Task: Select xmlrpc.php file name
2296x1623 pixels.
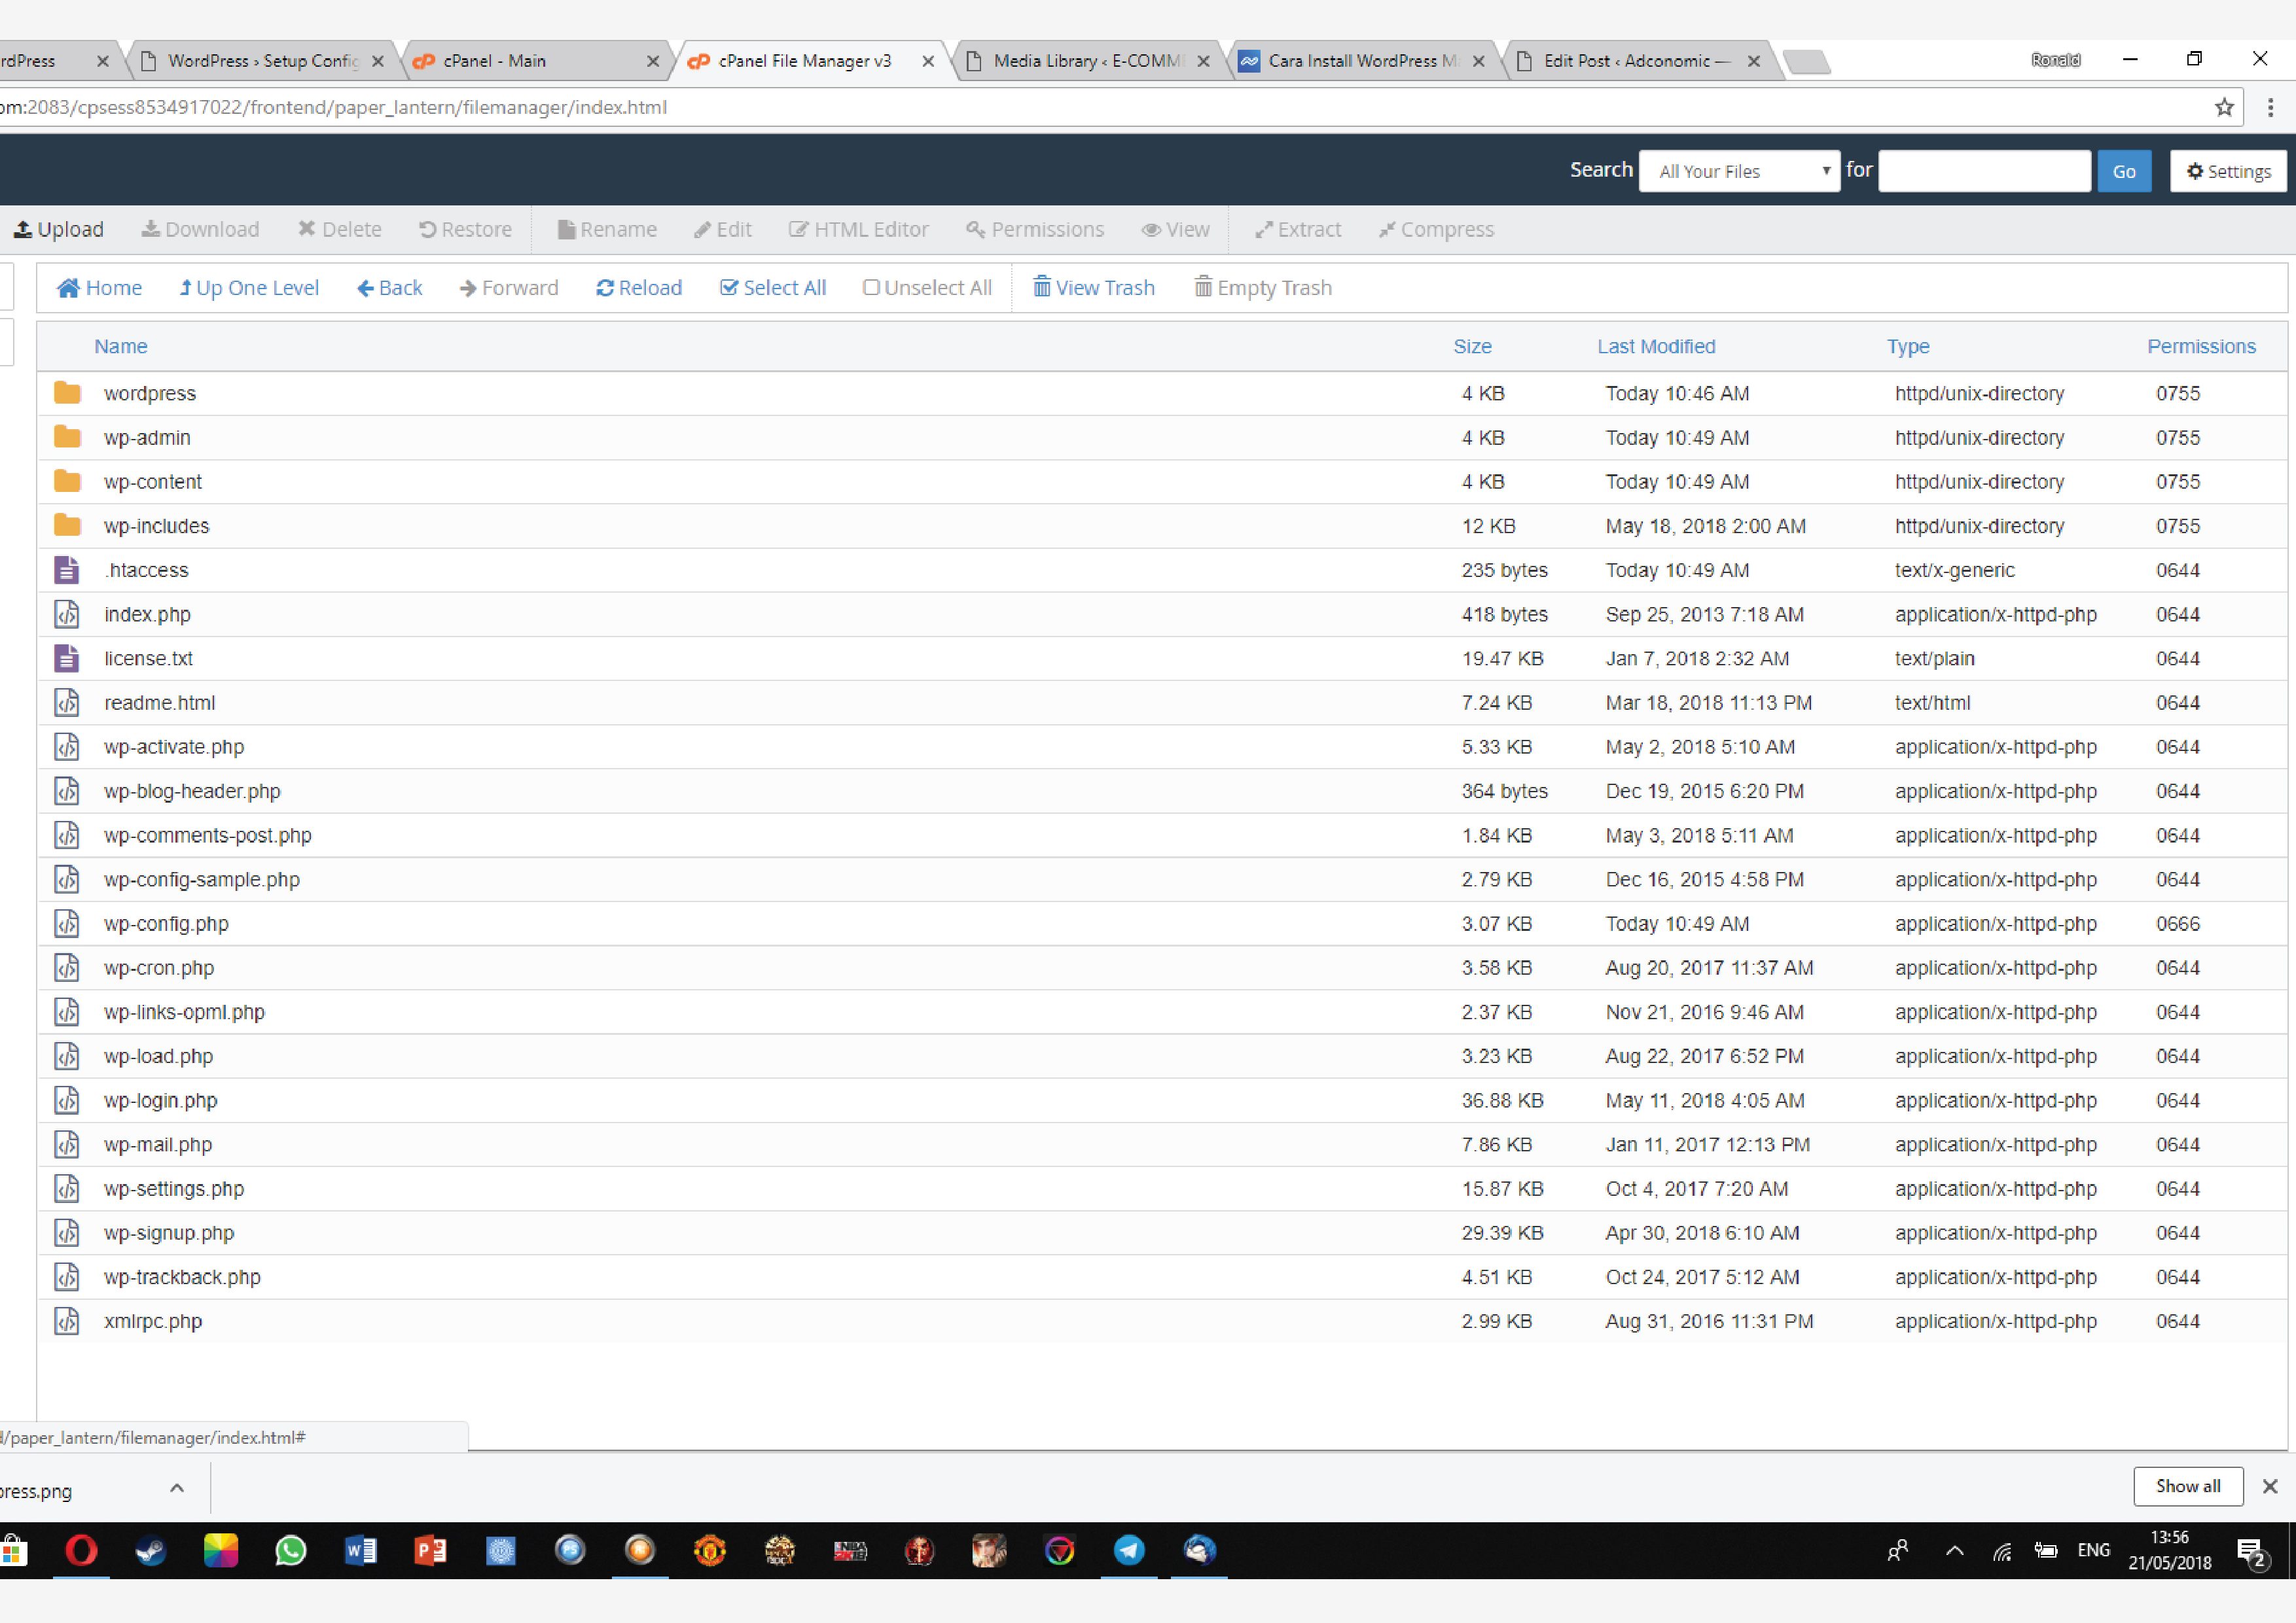Action: [x=153, y=1321]
